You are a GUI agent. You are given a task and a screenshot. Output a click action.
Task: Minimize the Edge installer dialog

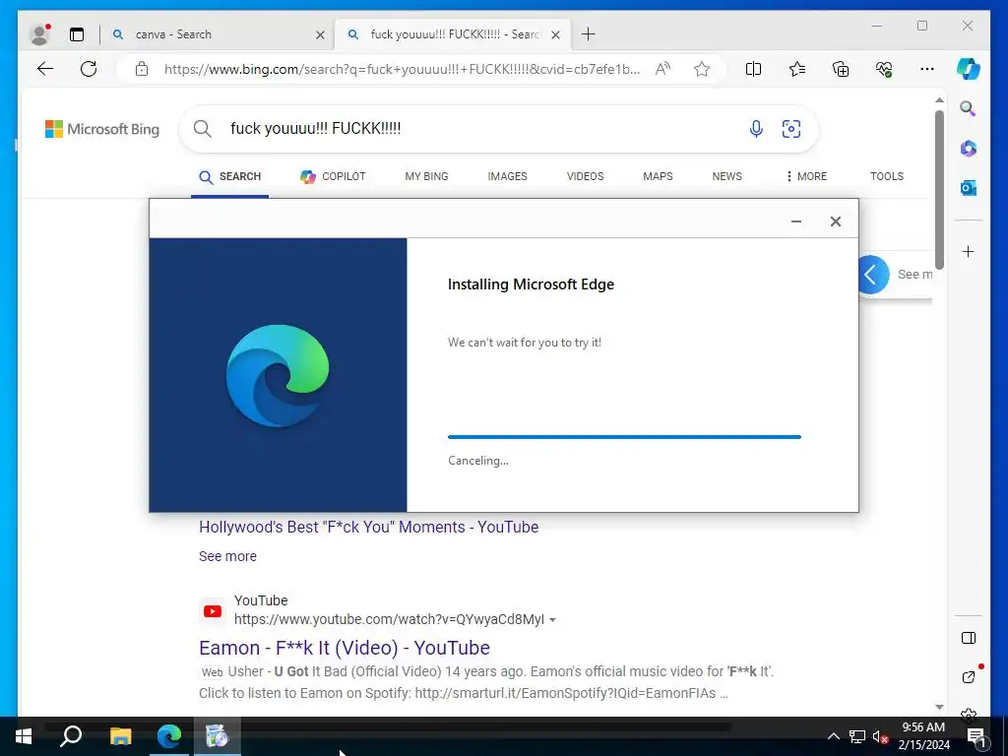point(795,221)
